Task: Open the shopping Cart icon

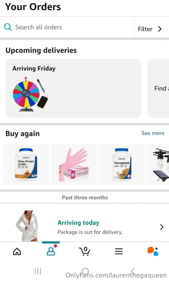Action: pyautogui.click(x=84, y=251)
